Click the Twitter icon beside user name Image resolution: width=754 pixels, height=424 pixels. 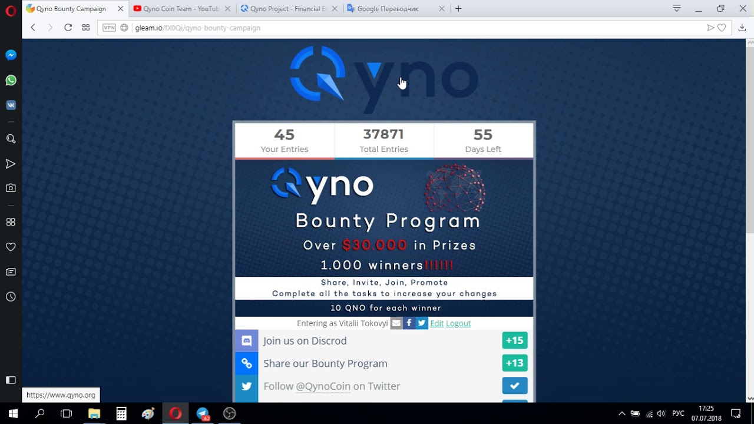click(422, 323)
